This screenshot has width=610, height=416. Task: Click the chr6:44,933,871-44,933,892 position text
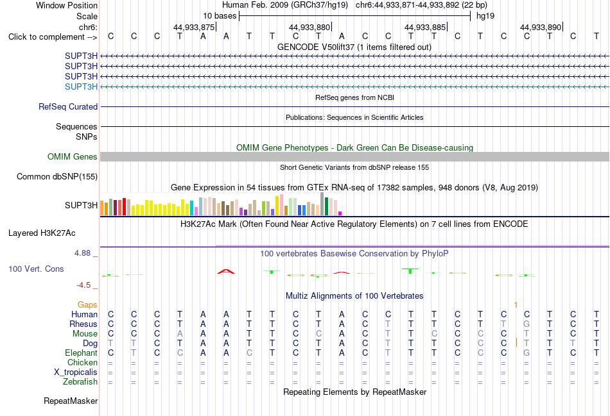tap(421, 5)
